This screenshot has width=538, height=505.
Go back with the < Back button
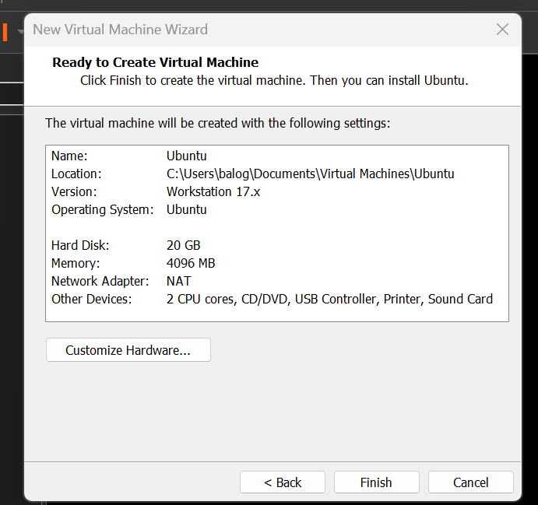click(283, 482)
